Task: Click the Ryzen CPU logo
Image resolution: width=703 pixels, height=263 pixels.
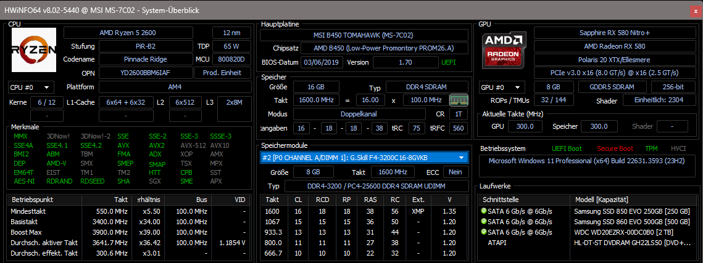Action: click(34, 50)
